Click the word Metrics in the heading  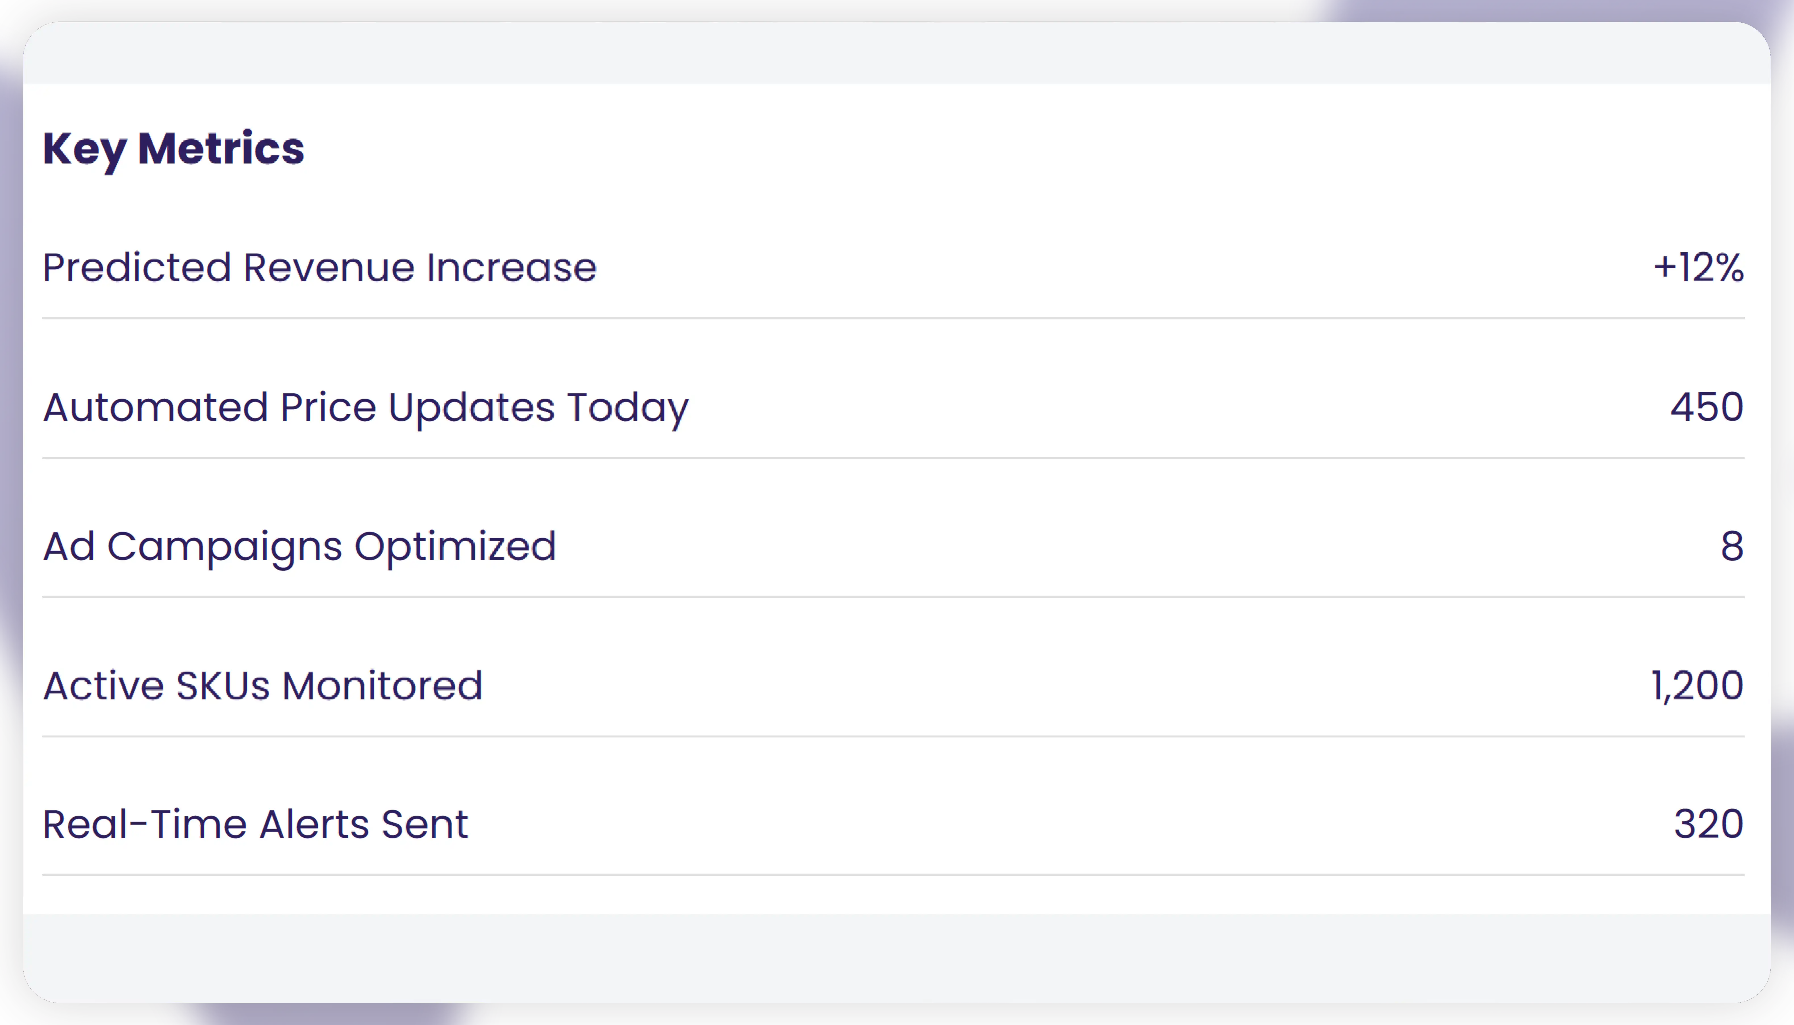pyautogui.click(x=221, y=148)
